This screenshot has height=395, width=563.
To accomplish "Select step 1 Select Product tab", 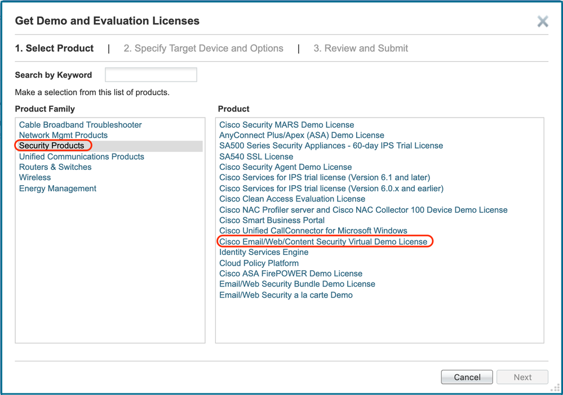I will pyautogui.click(x=54, y=48).
